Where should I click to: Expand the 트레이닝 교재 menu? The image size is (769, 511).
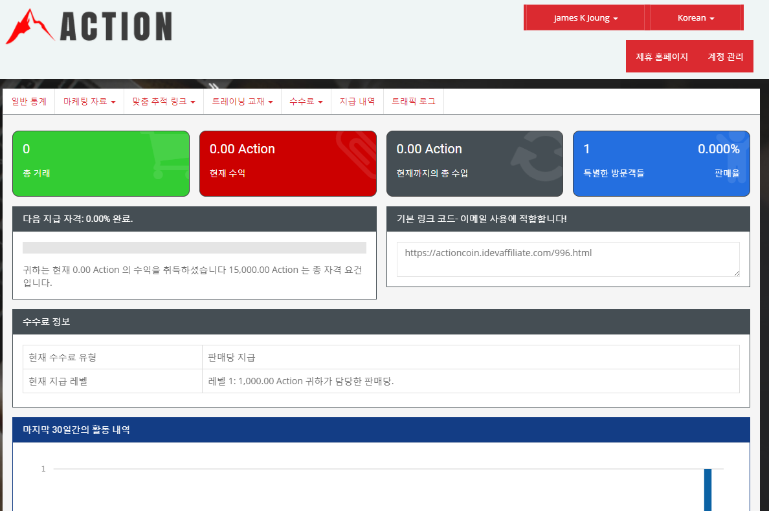(x=242, y=102)
